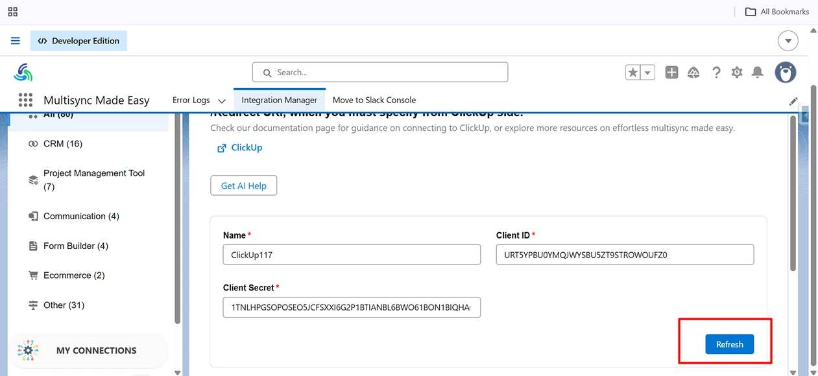Click the Favorites star icon
The width and height of the screenshot is (818, 376).
pos(633,73)
